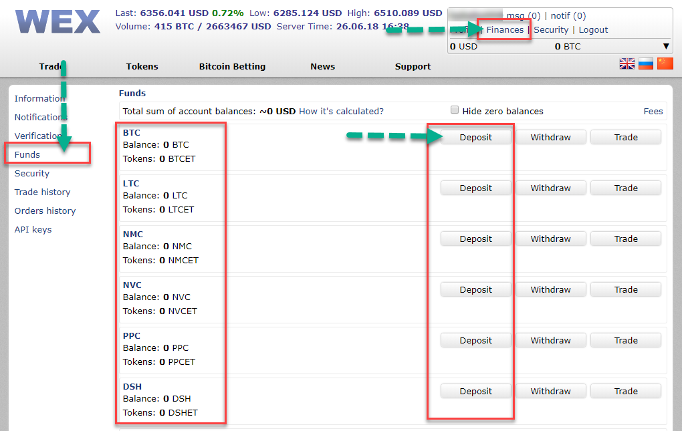Click the How it's calculated? link

click(x=342, y=111)
